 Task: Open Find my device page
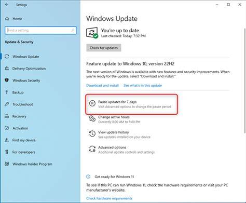(x=24, y=140)
